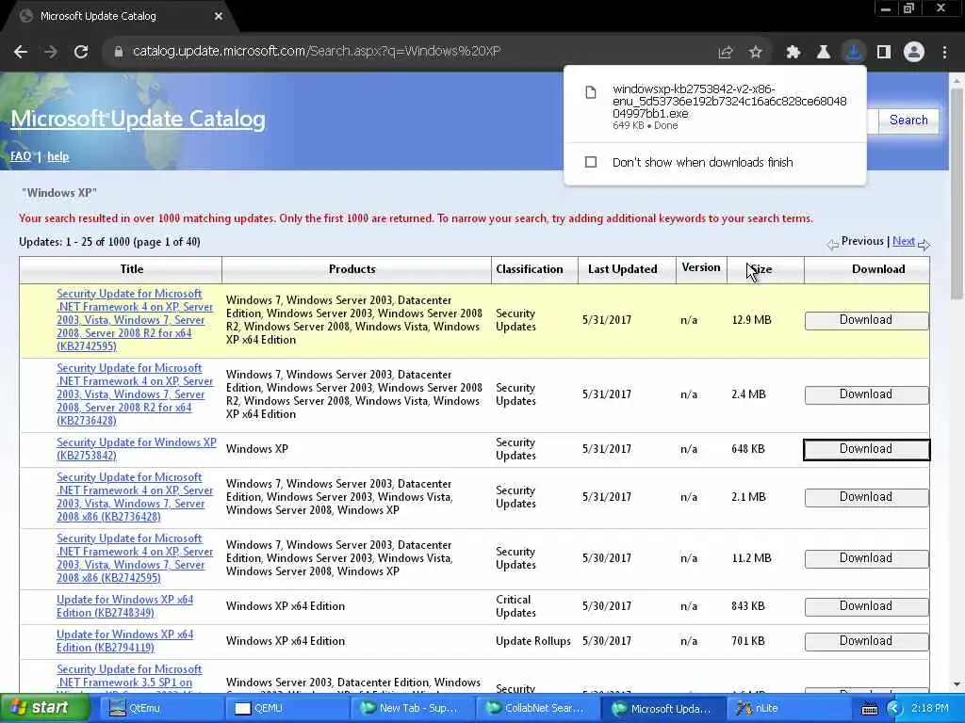Click the scrollbar up arrow

pos(957,81)
